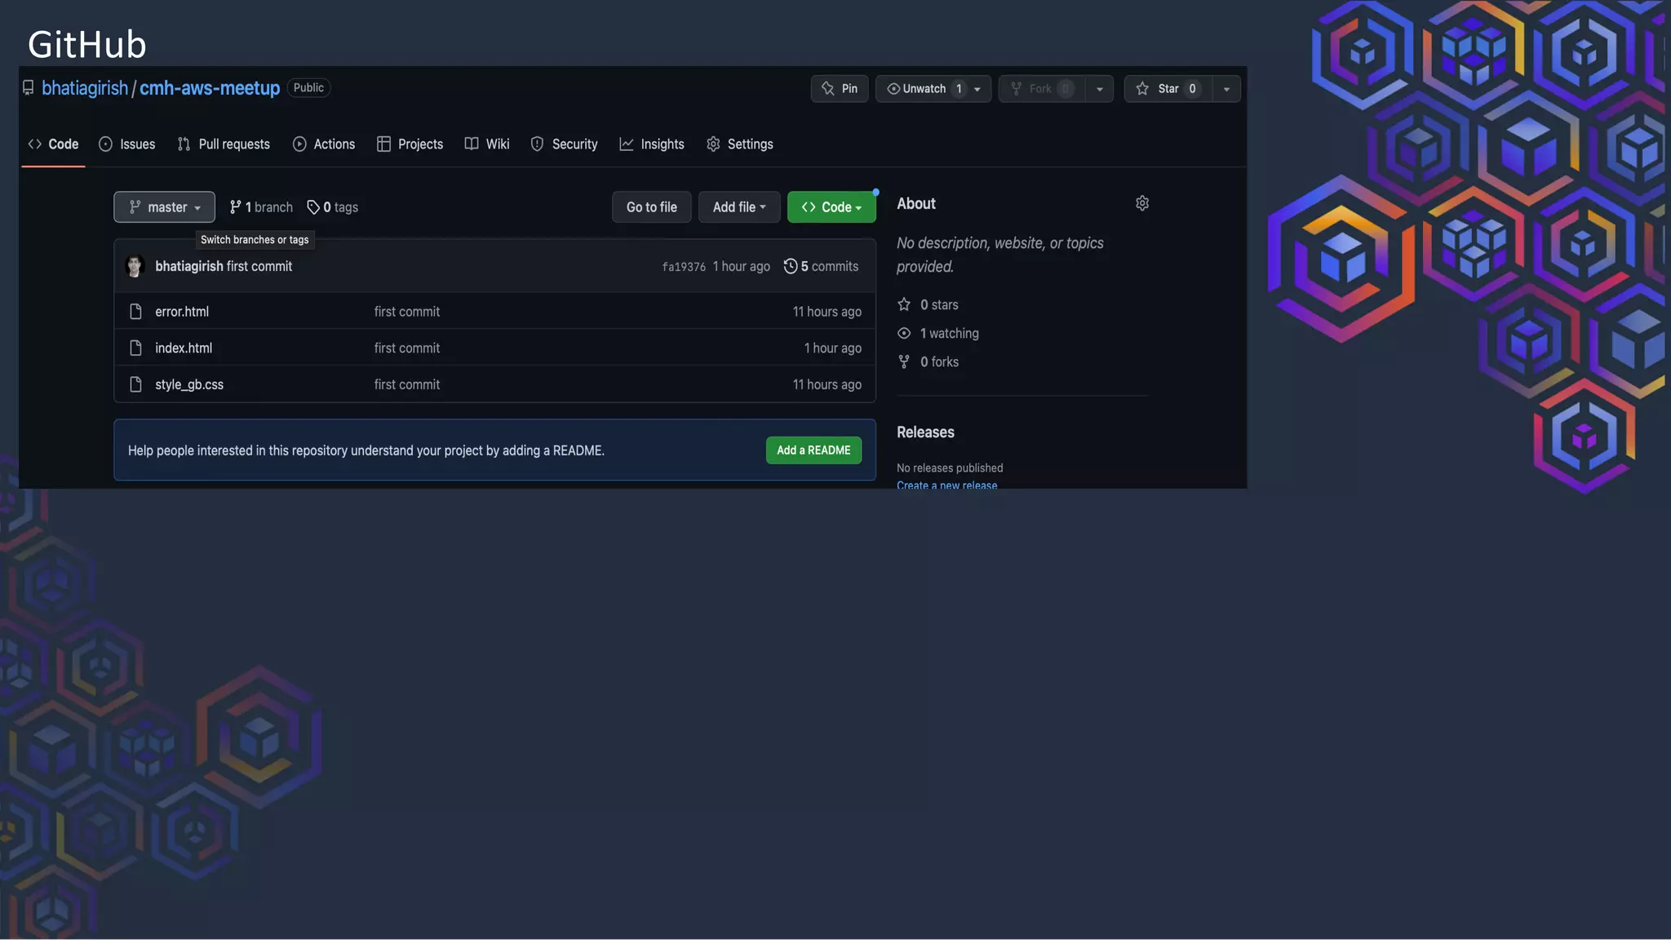Open the Issues tab
The image size is (1671, 940).
pyautogui.click(x=126, y=144)
